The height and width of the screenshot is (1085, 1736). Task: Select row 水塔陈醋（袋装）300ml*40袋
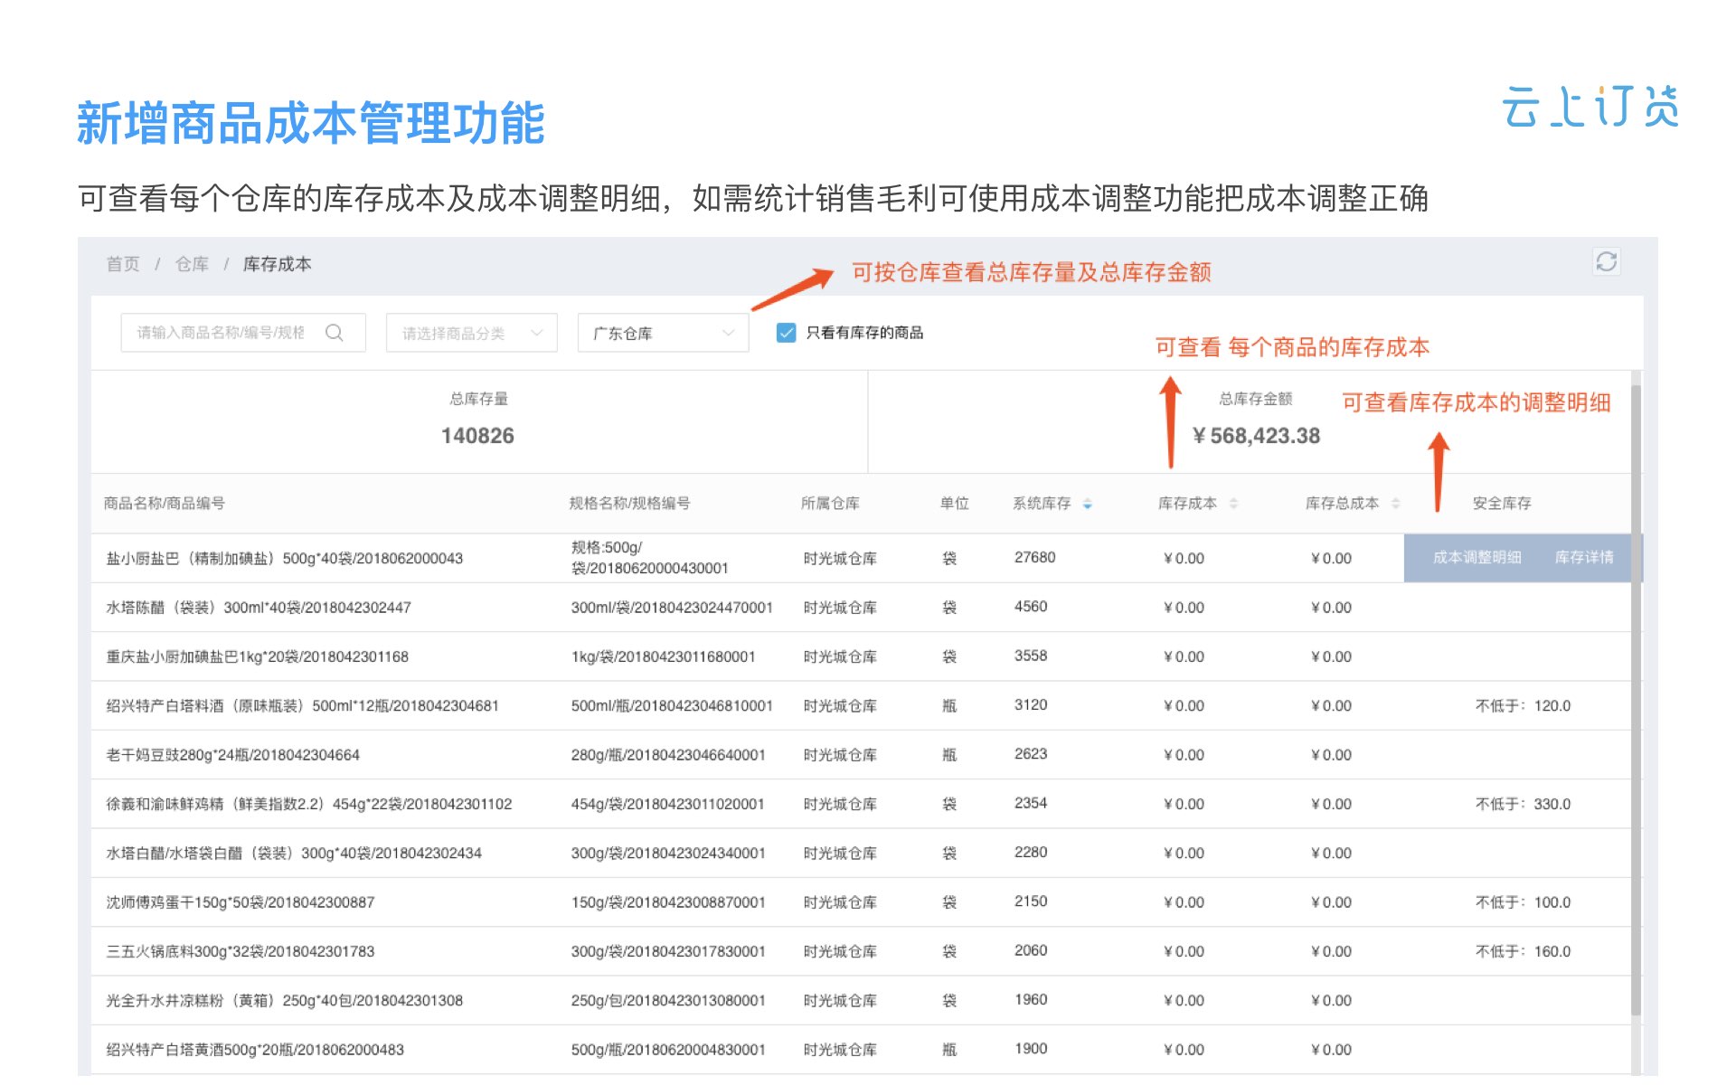point(861,608)
